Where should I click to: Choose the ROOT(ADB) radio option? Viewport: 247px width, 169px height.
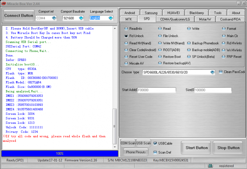coord(160,50)
